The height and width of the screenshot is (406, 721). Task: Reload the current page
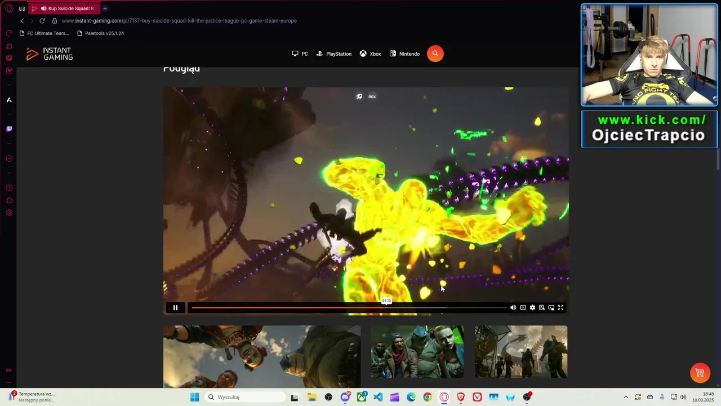42,21
